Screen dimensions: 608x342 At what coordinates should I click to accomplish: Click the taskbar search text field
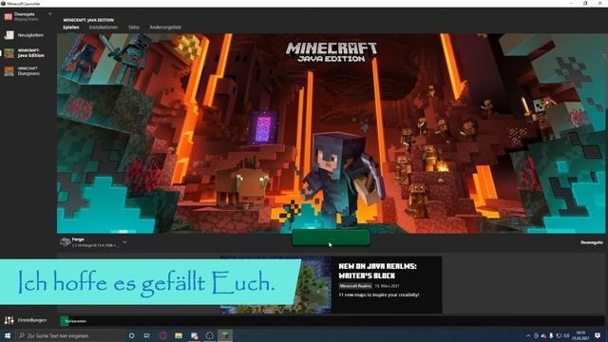(x=69, y=335)
